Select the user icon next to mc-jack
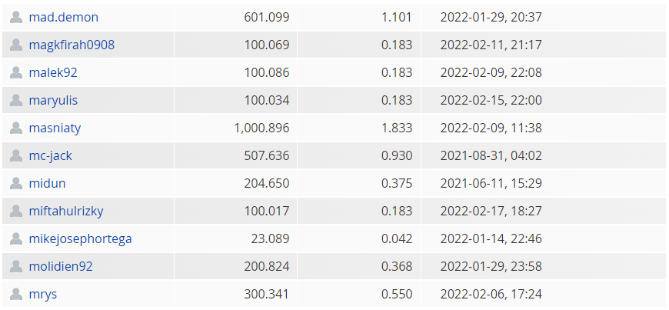 [16, 156]
